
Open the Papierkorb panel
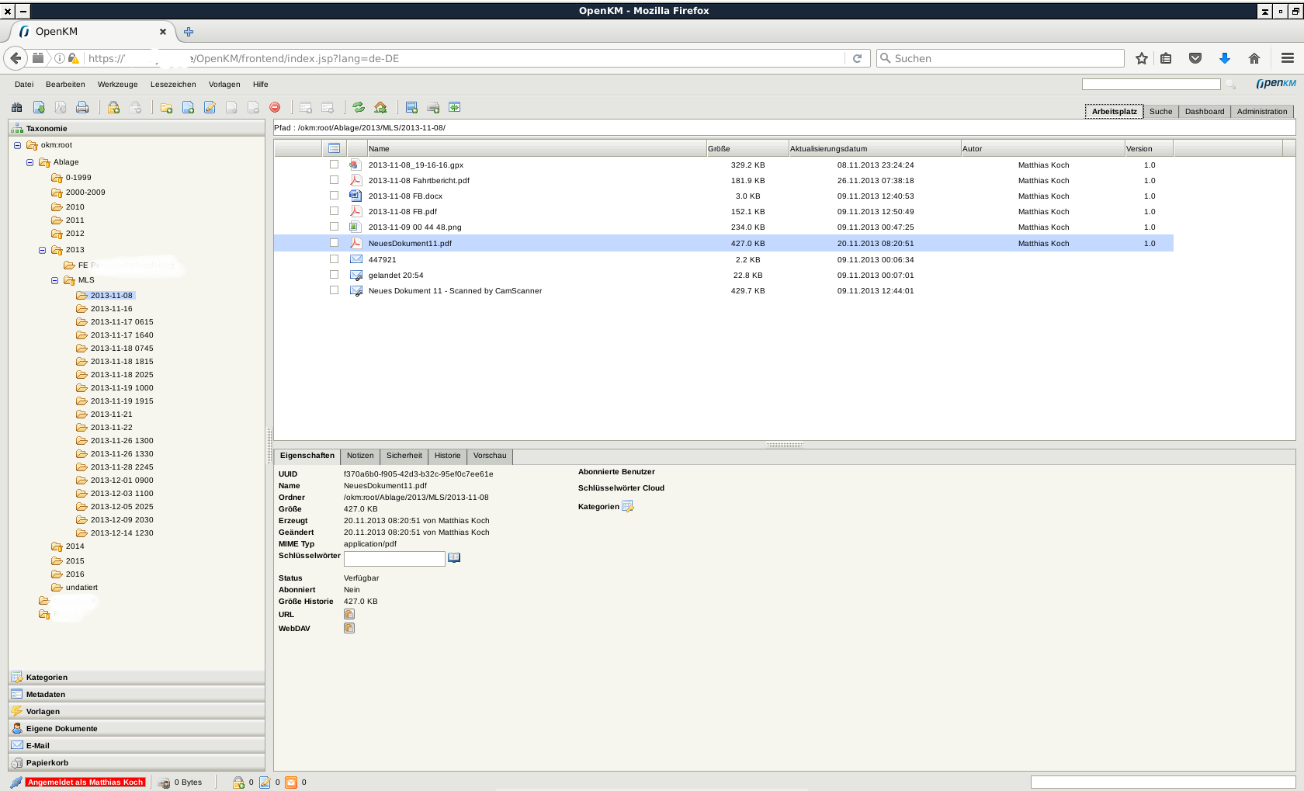click(47, 762)
